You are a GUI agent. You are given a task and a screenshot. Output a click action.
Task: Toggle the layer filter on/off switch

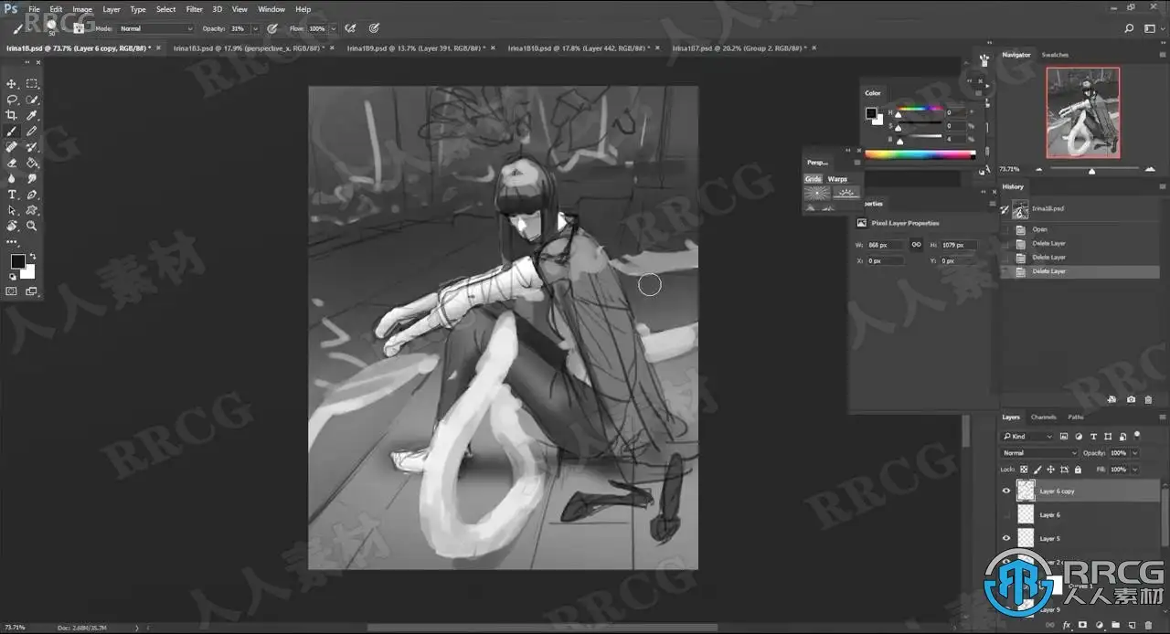pyautogui.click(x=1137, y=435)
